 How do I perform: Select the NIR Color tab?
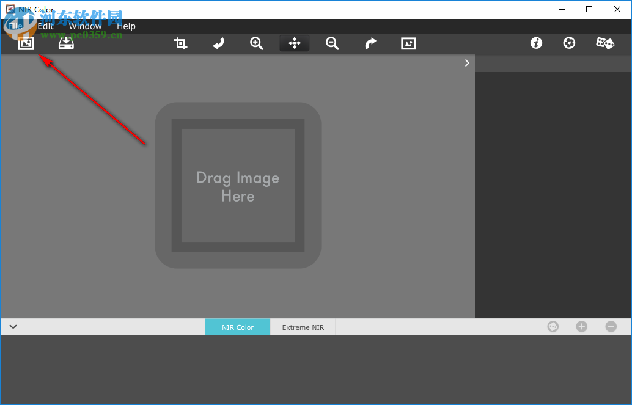pos(237,327)
